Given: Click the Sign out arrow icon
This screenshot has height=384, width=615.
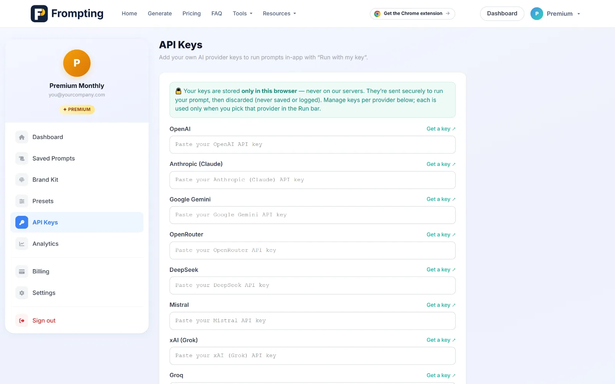Looking at the screenshot, I should point(22,321).
